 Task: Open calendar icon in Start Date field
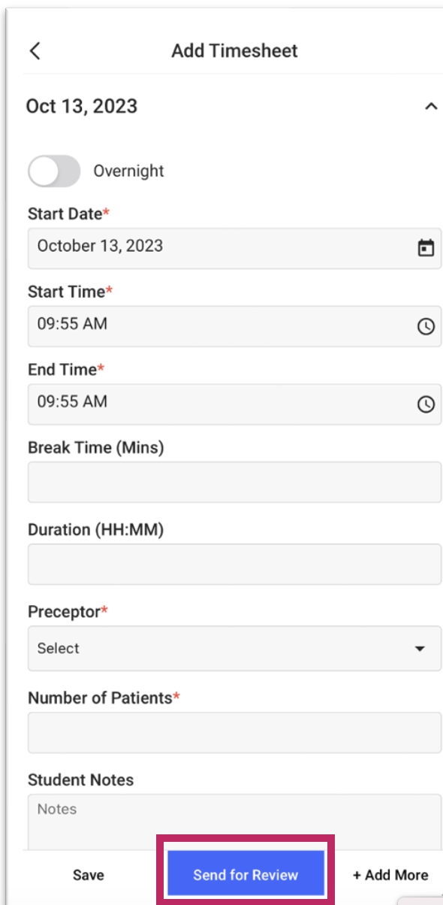(x=426, y=247)
